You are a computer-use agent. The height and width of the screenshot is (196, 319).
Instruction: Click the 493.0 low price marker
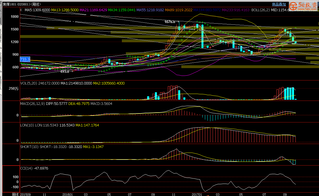click(x=65, y=72)
